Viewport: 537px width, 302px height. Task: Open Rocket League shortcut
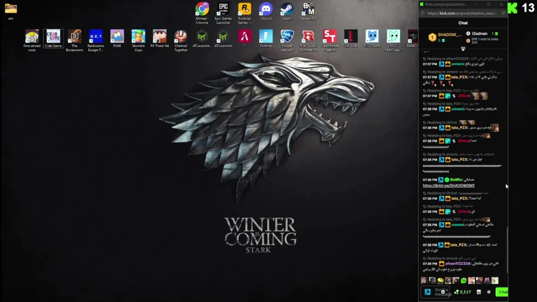click(287, 41)
